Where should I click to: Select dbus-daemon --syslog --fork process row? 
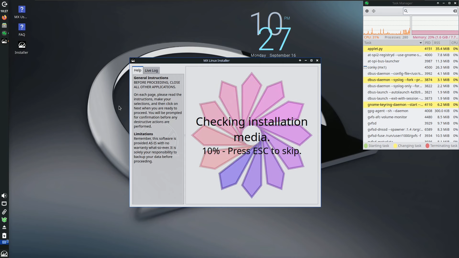[411, 80]
